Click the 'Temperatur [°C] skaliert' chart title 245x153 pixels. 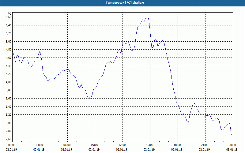click(x=125, y=3)
